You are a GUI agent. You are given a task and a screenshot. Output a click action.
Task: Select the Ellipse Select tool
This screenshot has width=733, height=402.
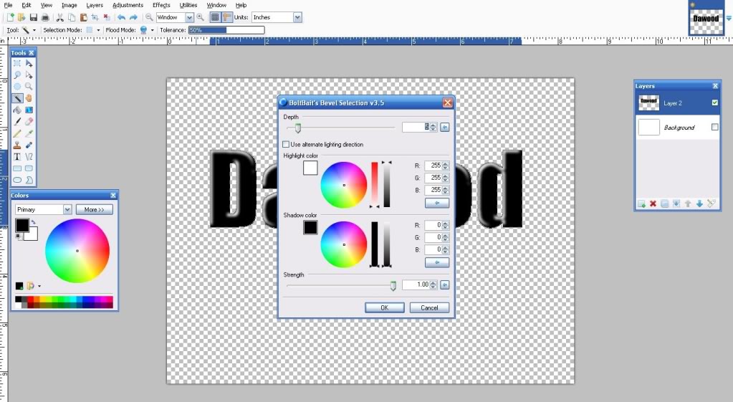pos(17,87)
